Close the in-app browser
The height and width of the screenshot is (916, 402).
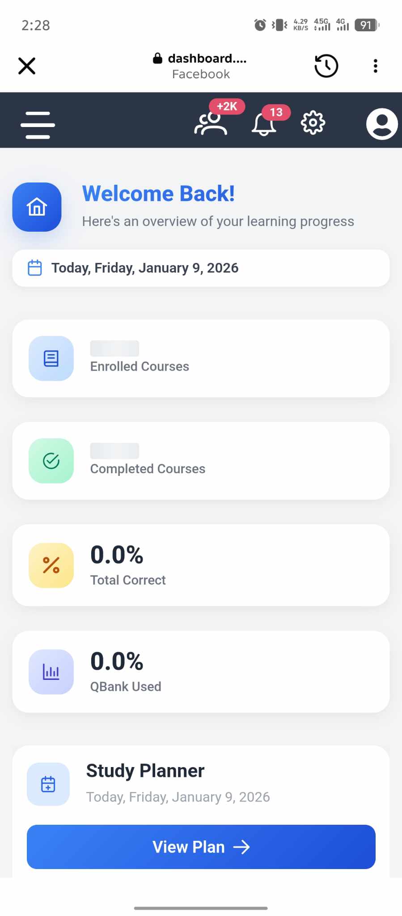click(x=27, y=66)
